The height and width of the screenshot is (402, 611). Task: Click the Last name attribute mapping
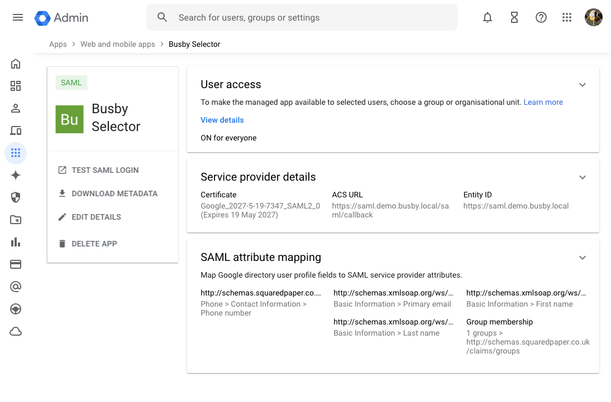tap(393, 328)
